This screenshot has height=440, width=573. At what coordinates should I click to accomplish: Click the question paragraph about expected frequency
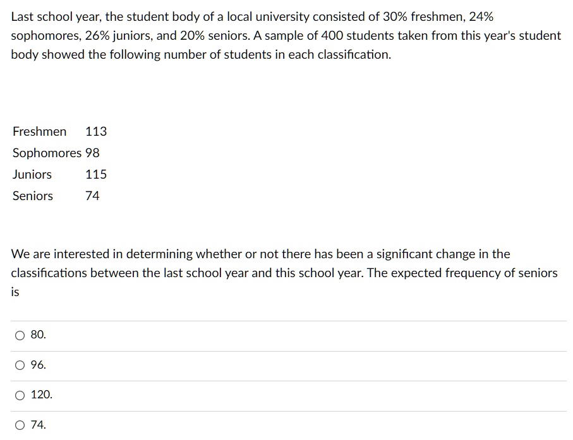(x=284, y=273)
